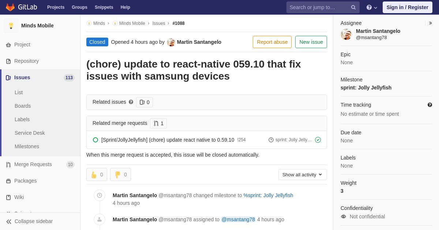This screenshot has height=230, width=439.
Task: Focus the Search or jump to field
Action: pyautogui.click(x=323, y=7)
